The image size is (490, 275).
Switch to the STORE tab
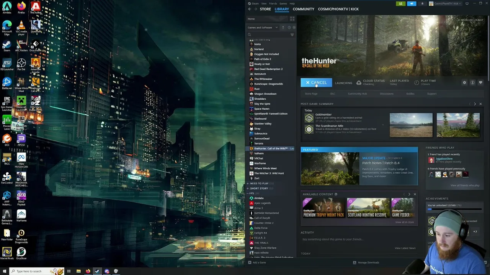coord(265,9)
